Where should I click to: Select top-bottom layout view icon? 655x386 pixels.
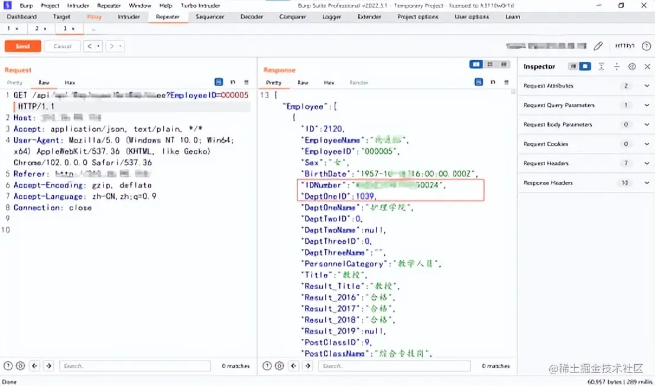pyautogui.click(x=490, y=64)
